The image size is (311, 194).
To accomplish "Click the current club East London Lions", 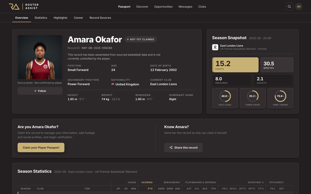I will point(164,84).
